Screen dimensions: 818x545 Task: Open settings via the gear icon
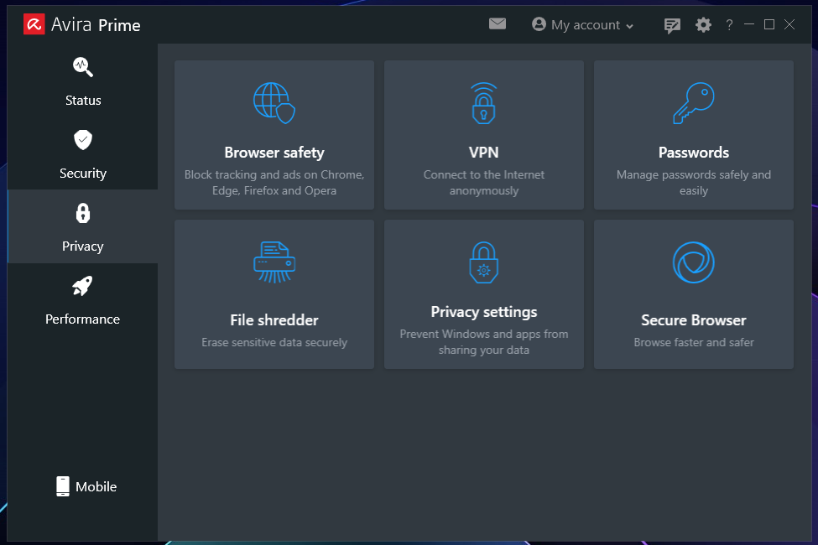point(703,24)
